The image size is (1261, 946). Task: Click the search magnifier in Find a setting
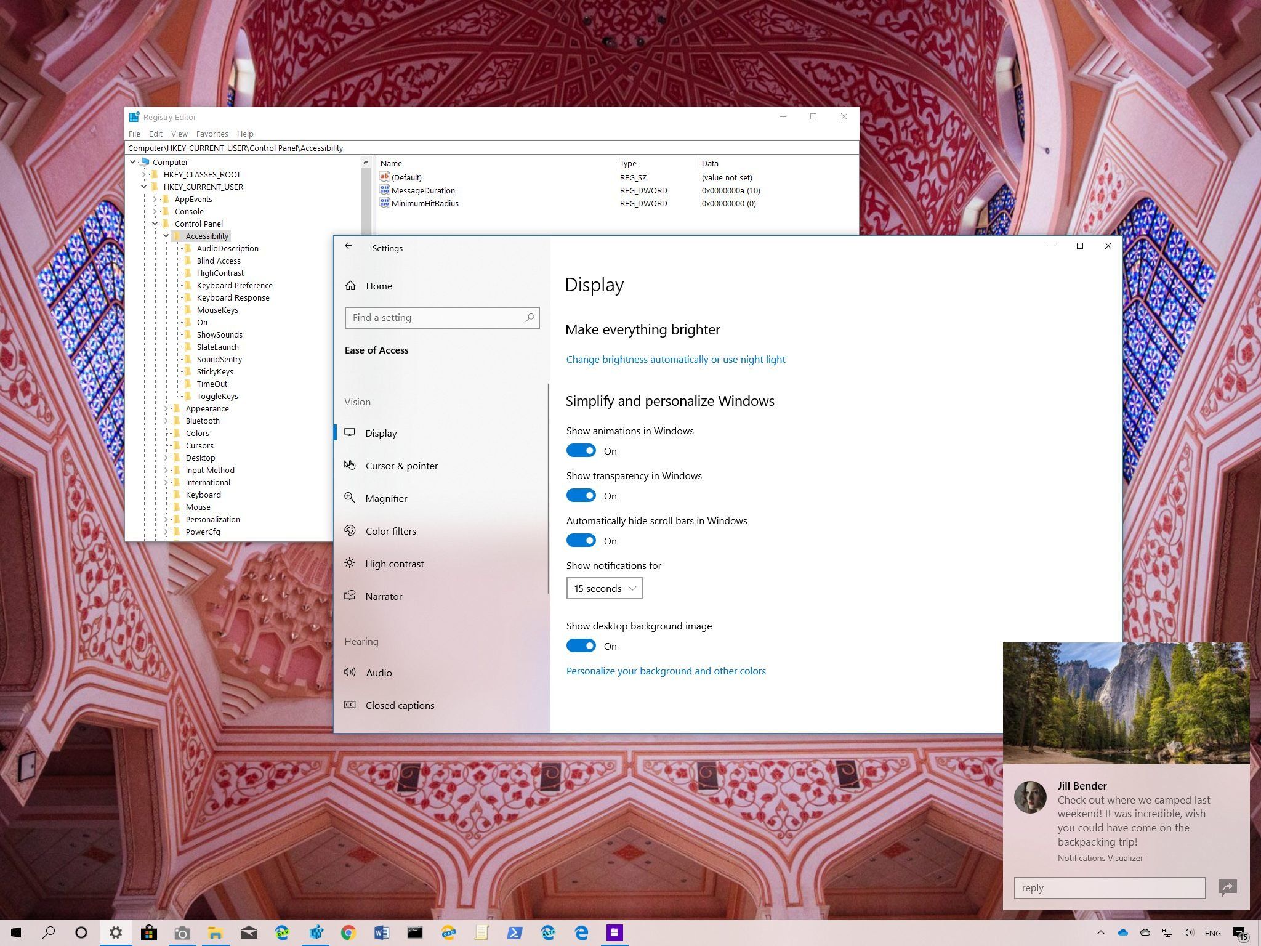click(x=530, y=318)
